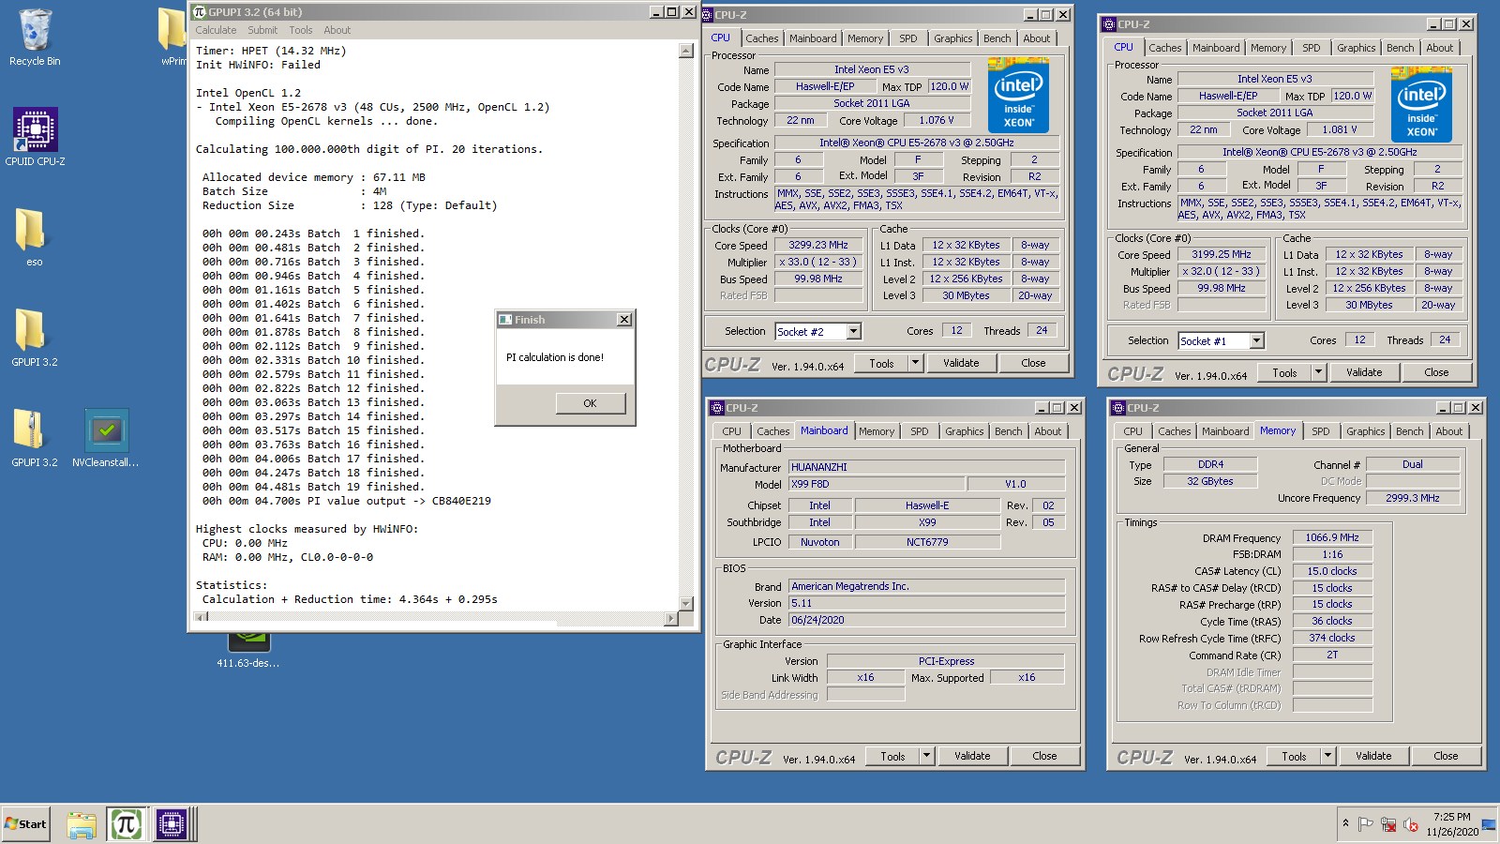The image size is (1500, 844).
Task: Open the CPUID CPU-Z desktop shortcut
Action: pyautogui.click(x=35, y=137)
